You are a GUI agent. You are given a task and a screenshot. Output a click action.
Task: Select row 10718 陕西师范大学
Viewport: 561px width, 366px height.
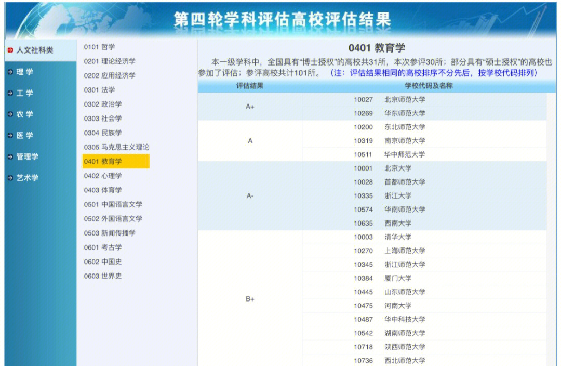click(425, 347)
